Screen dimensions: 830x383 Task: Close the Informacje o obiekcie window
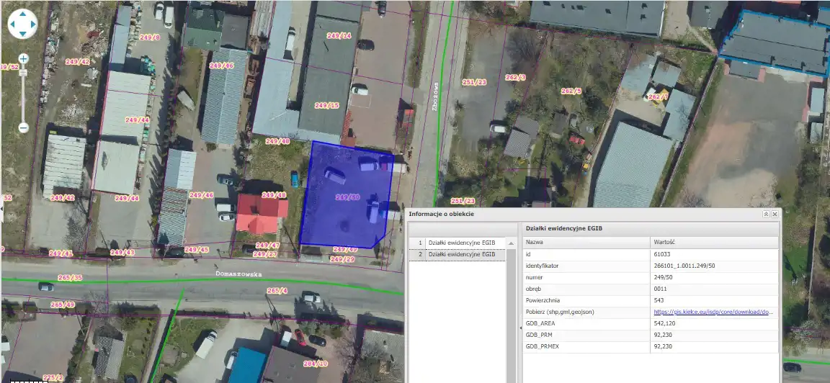(x=775, y=215)
